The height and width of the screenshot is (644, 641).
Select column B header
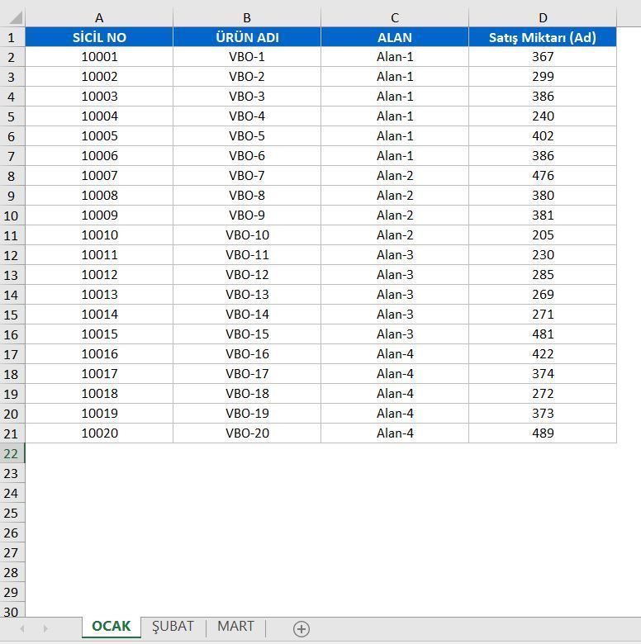coord(247,17)
